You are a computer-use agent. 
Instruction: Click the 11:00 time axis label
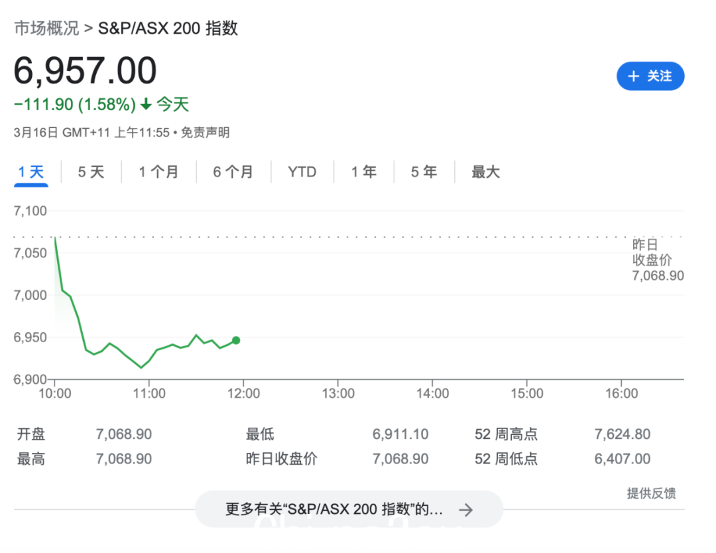coord(149,393)
